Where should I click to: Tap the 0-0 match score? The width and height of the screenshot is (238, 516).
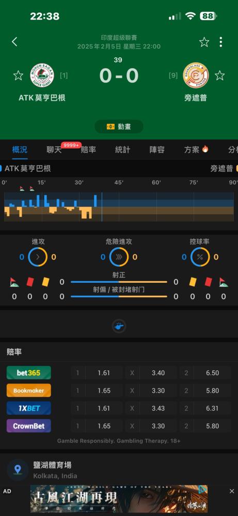[119, 76]
